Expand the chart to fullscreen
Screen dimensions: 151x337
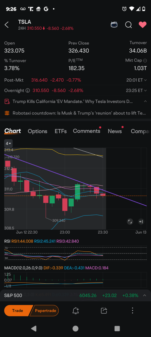(x=130, y=221)
